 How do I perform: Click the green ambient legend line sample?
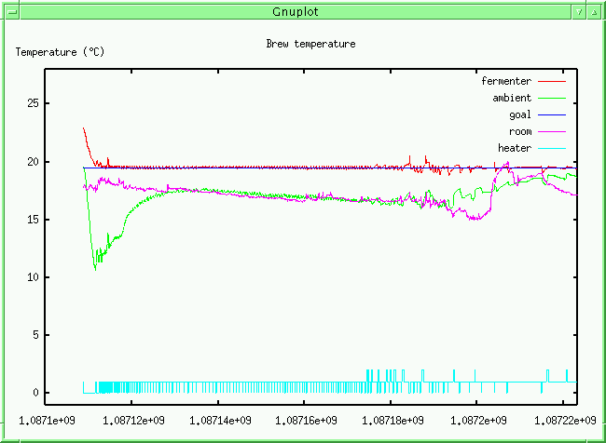[552, 99]
